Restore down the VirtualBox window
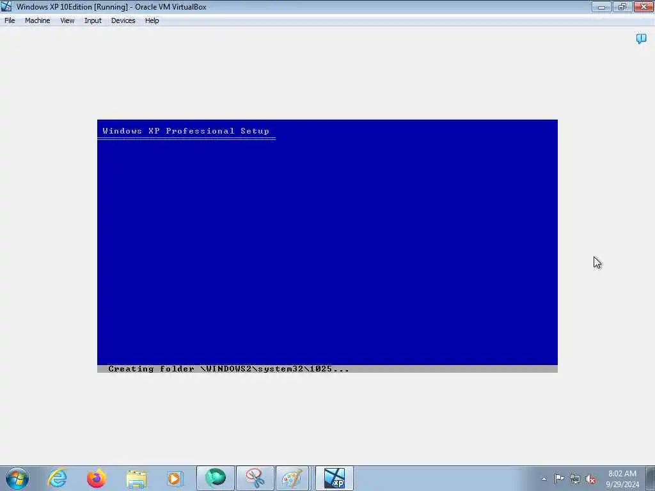The height and width of the screenshot is (491, 655). 622,6
